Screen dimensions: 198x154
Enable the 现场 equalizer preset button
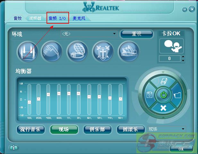[64, 129]
